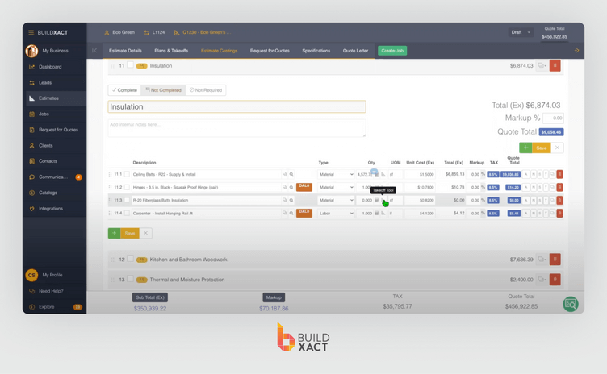Open Labor type dropdown for row 11.4
The height and width of the screenshot is (374, 607).
point(336,214)
